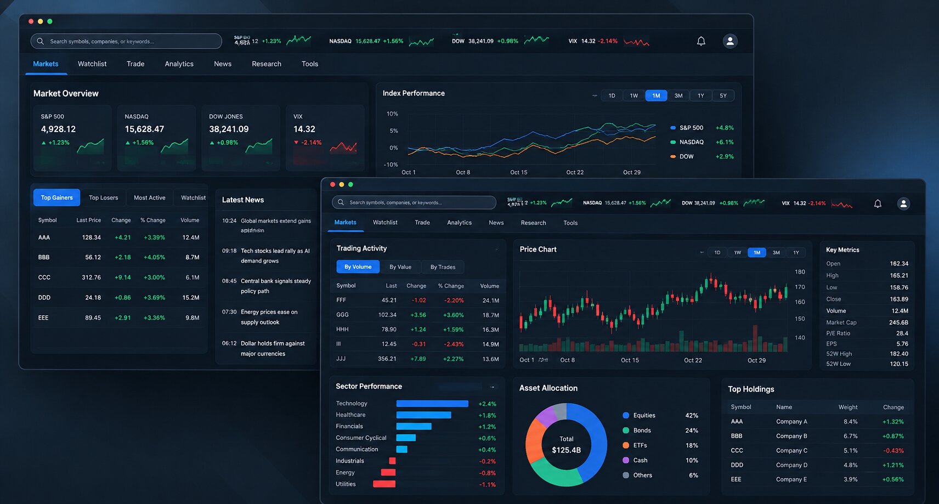
Task: Select the GGG row in Trading Activity
Action: tap(418, 315)
